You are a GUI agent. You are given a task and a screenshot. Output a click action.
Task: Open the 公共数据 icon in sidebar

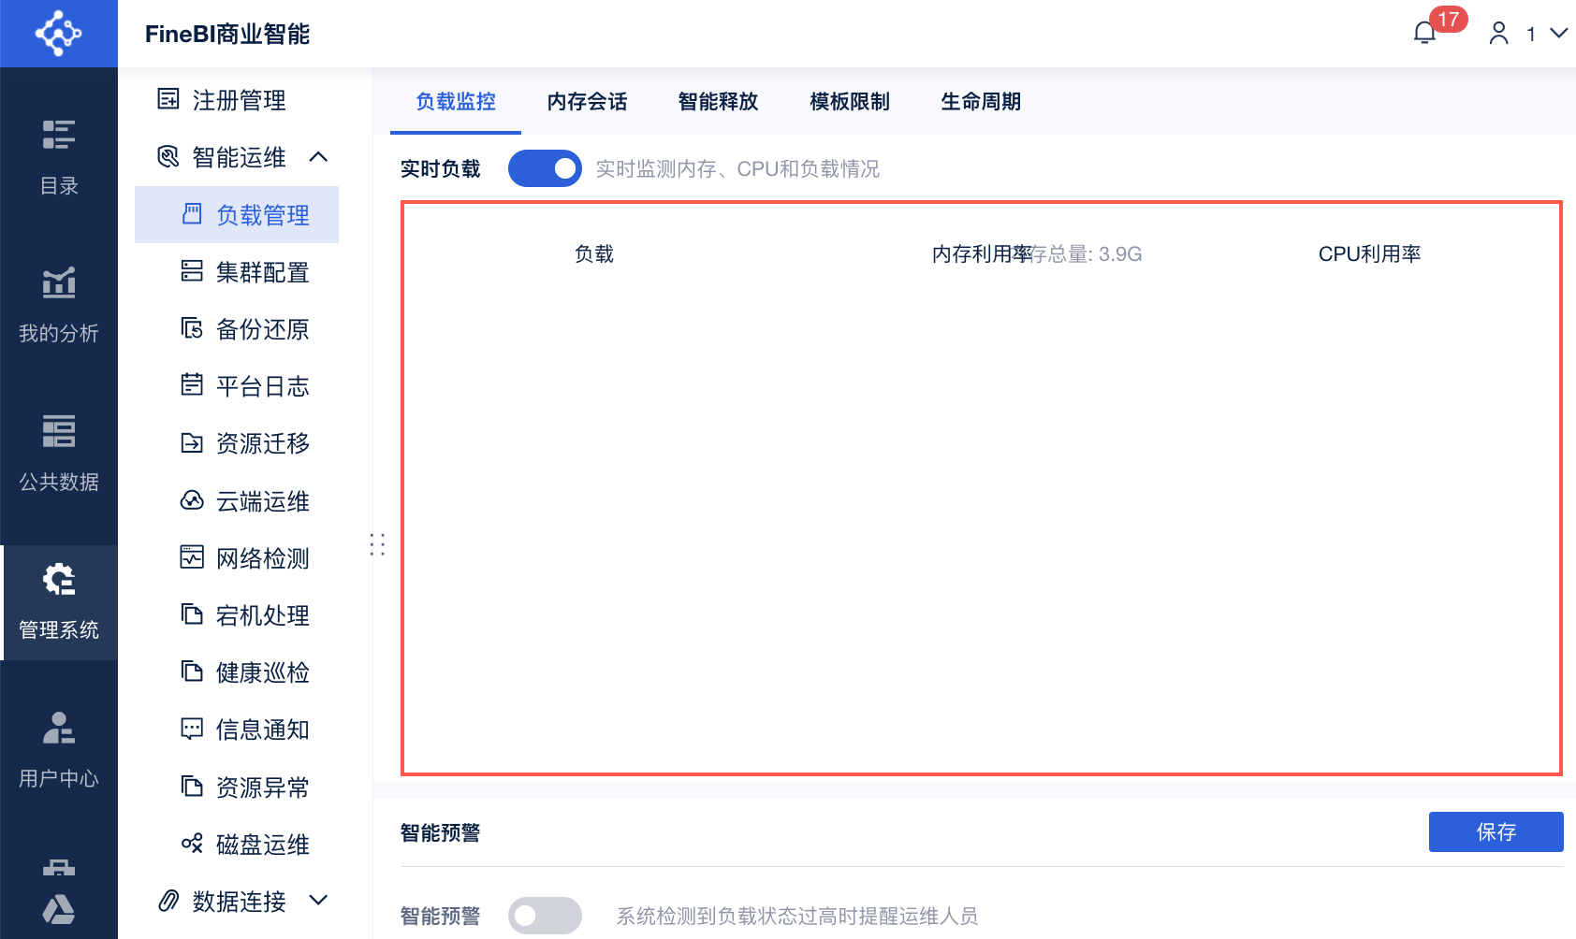[59, 431]
